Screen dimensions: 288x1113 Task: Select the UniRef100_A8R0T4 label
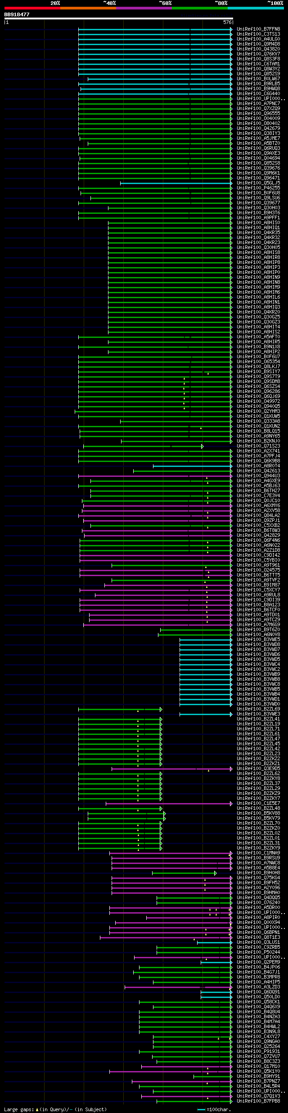[x=258, y=466]
